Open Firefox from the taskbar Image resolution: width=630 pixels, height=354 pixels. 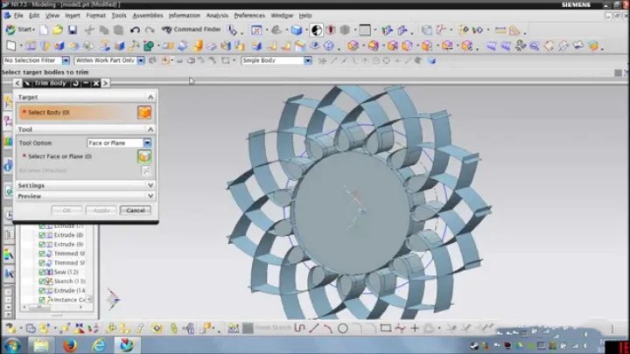tap(69, 344)
